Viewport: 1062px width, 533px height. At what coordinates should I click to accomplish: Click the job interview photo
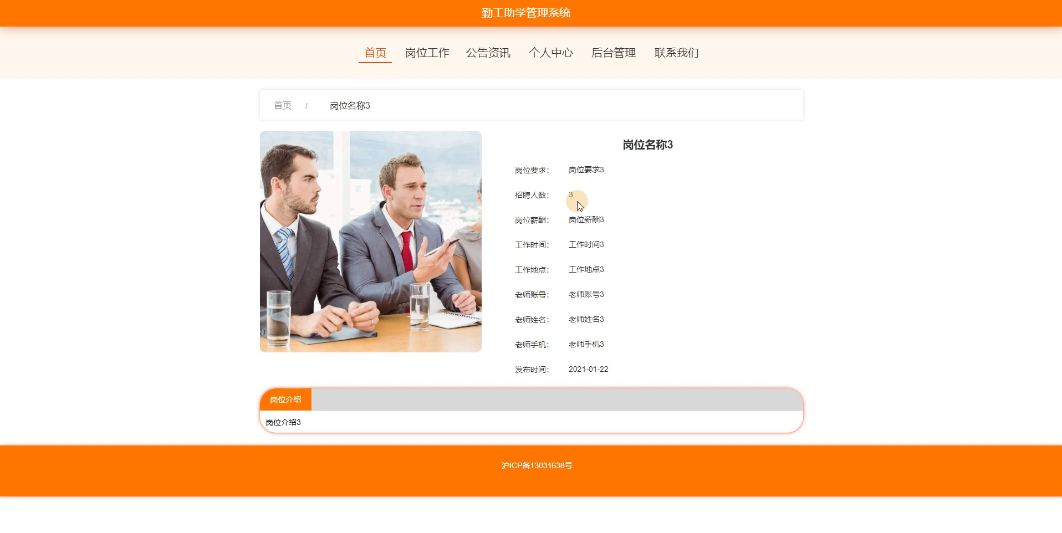(371, 242)
